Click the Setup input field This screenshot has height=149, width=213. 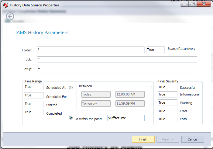117,69
